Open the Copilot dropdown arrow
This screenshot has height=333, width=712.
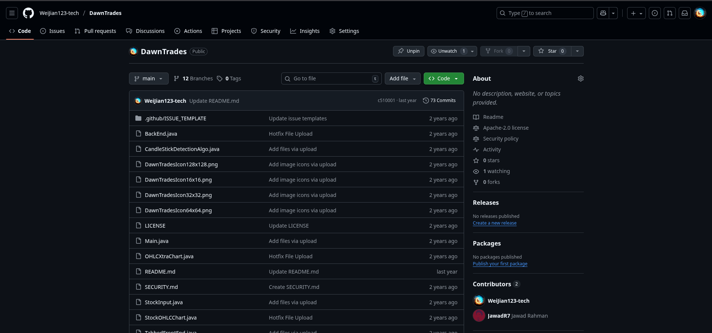coord(613,13)
